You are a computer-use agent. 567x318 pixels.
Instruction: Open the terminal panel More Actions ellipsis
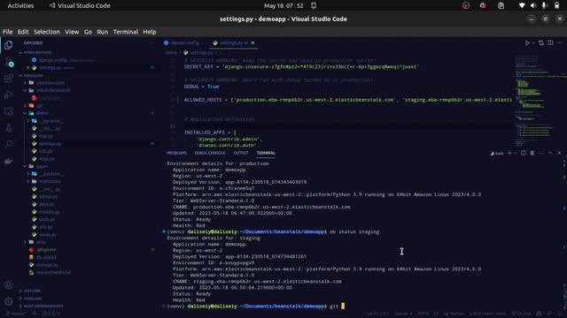click(x=541, y=153)
